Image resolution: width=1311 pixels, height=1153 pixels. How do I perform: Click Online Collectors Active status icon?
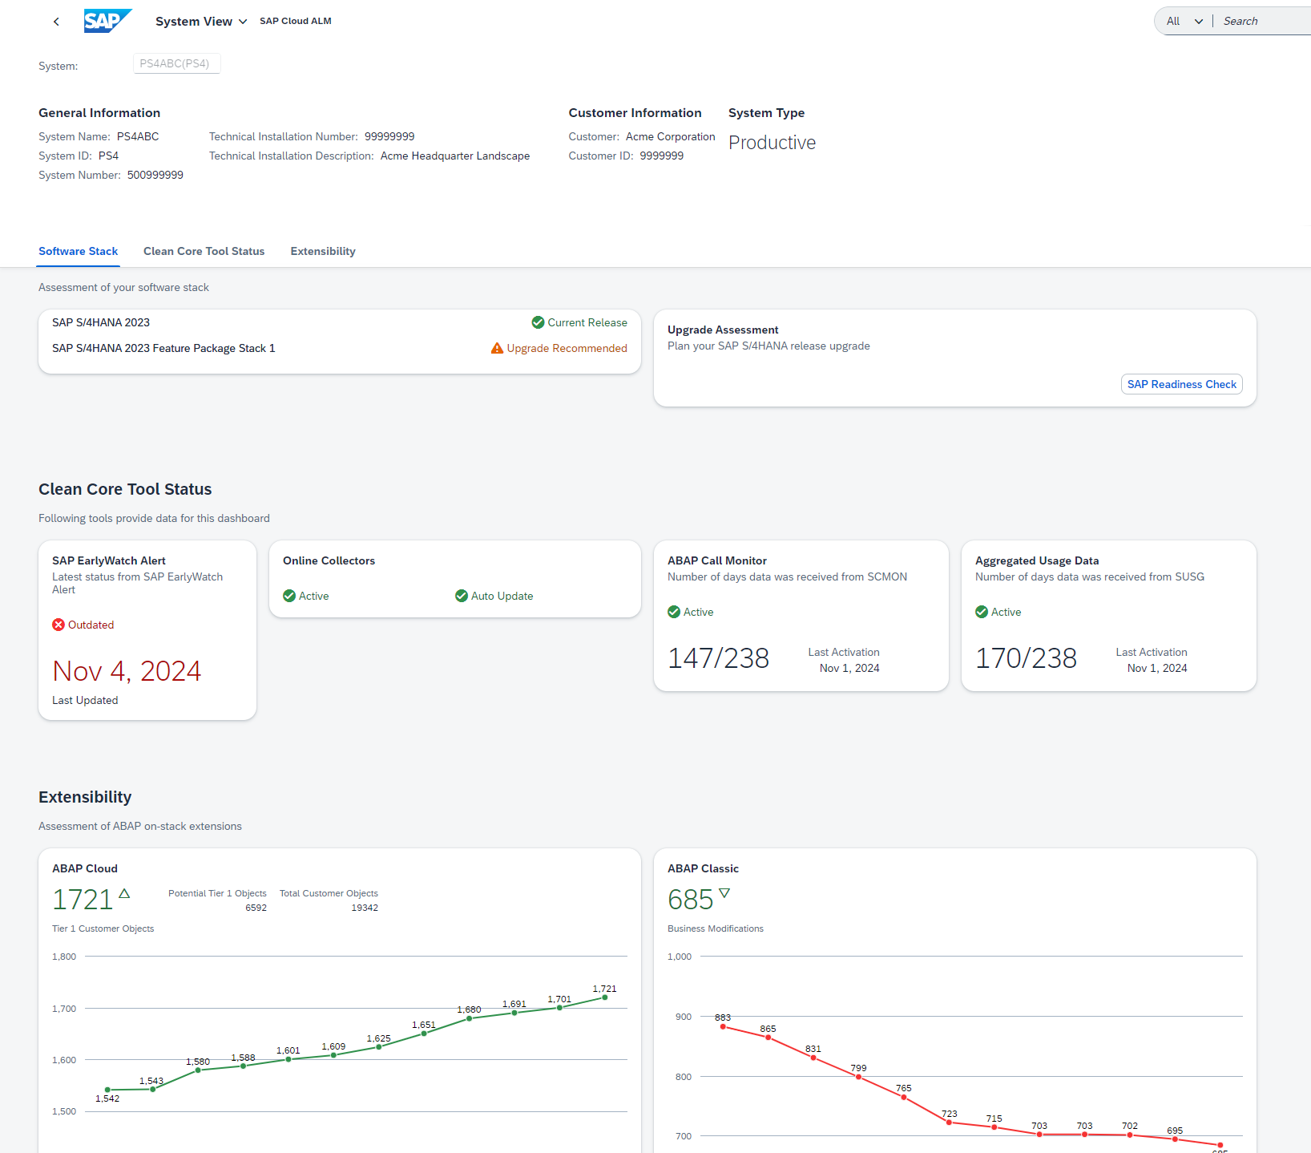click(289, 596)
